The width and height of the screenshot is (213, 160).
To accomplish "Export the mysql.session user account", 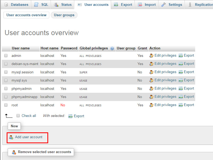I will [189, 72].
